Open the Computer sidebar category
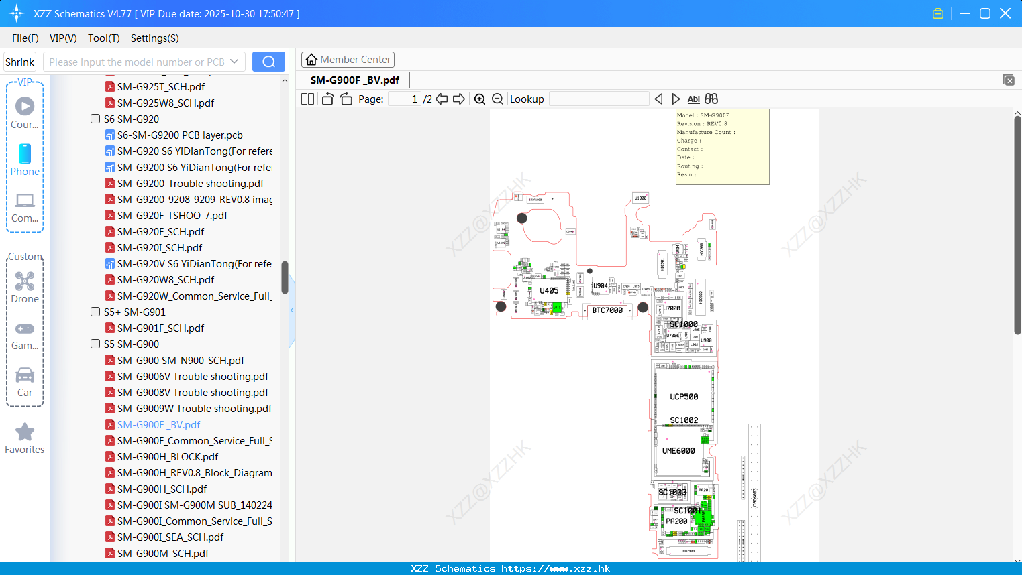 tap(25, 207)
